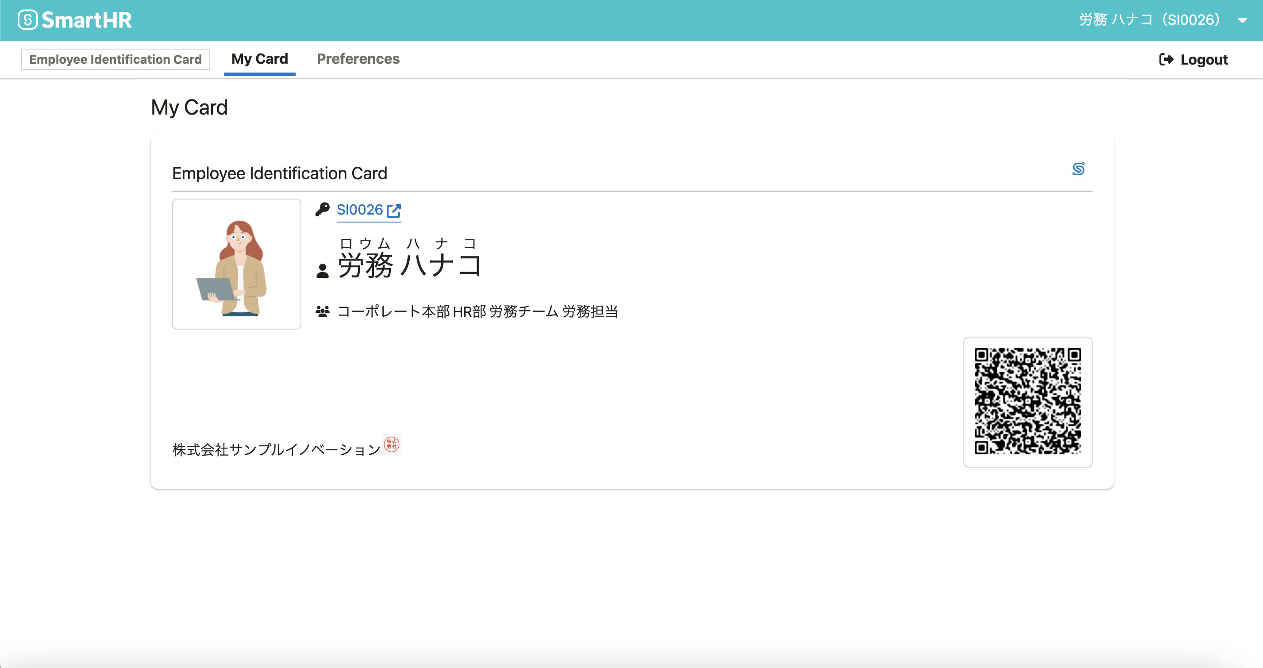1263x668 pixels.
Task: Click the red company seal stamp
Action: click(x=392, y=445)
